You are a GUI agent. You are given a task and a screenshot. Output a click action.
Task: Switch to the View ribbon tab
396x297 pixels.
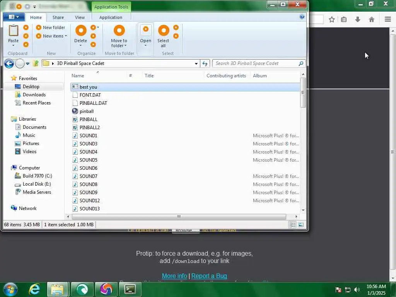click(80, 17)
